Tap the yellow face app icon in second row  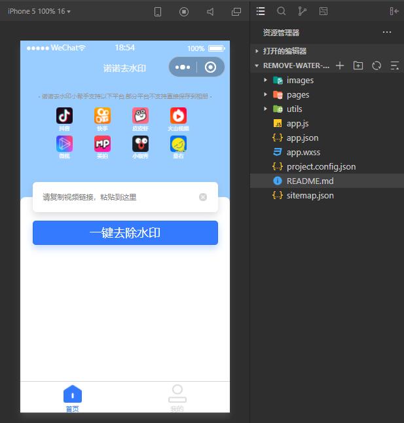point(178,144)
